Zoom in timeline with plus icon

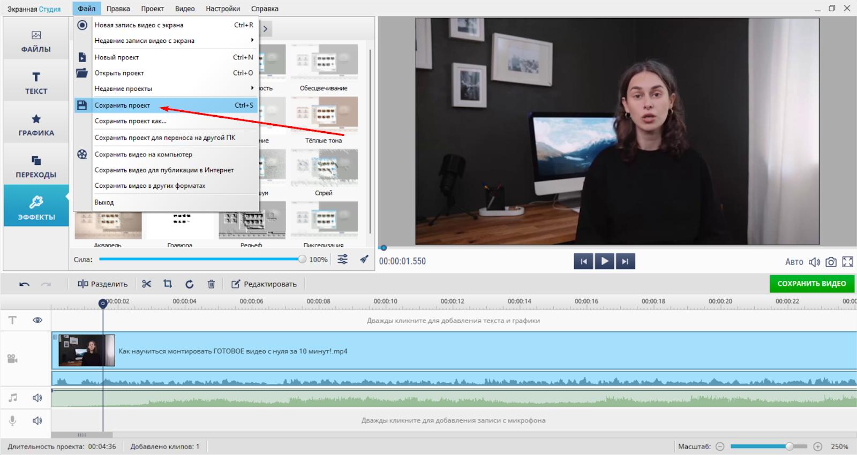pos(818,446)
